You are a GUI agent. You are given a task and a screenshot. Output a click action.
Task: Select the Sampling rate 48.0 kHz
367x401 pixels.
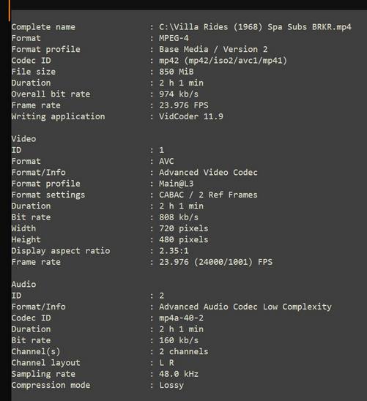[179, 374]
